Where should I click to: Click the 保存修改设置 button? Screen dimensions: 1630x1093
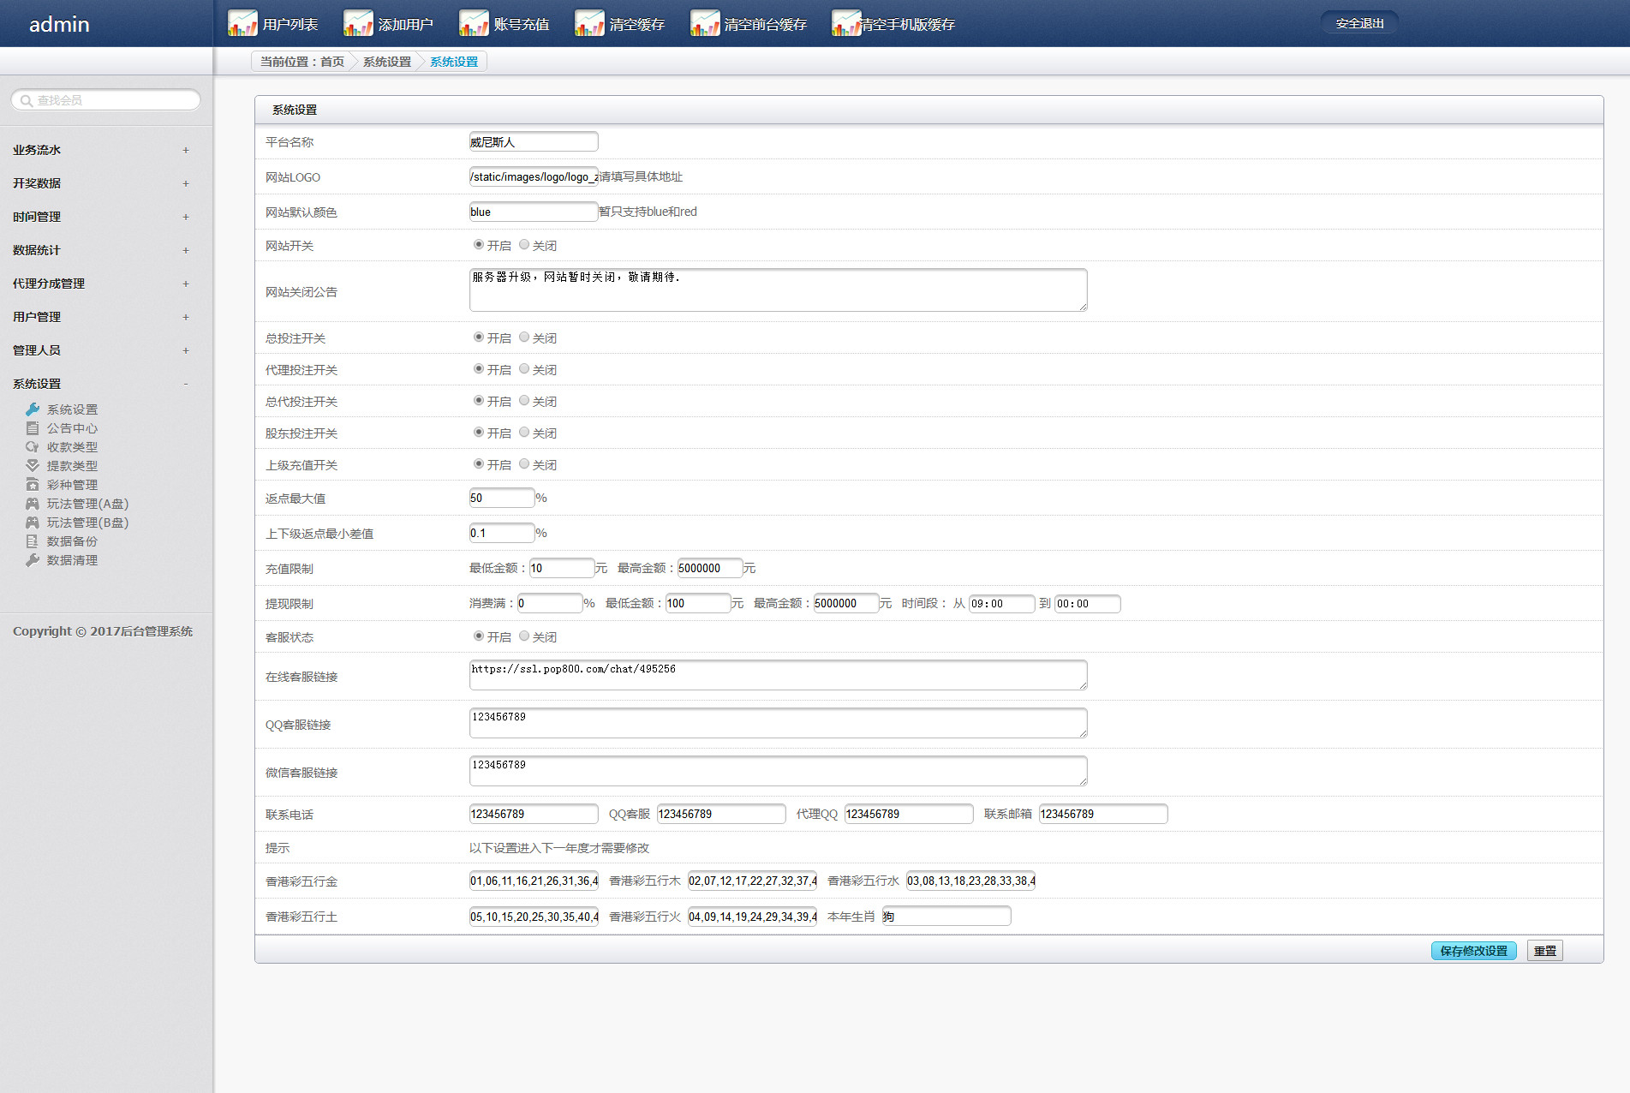point(1473,951)
